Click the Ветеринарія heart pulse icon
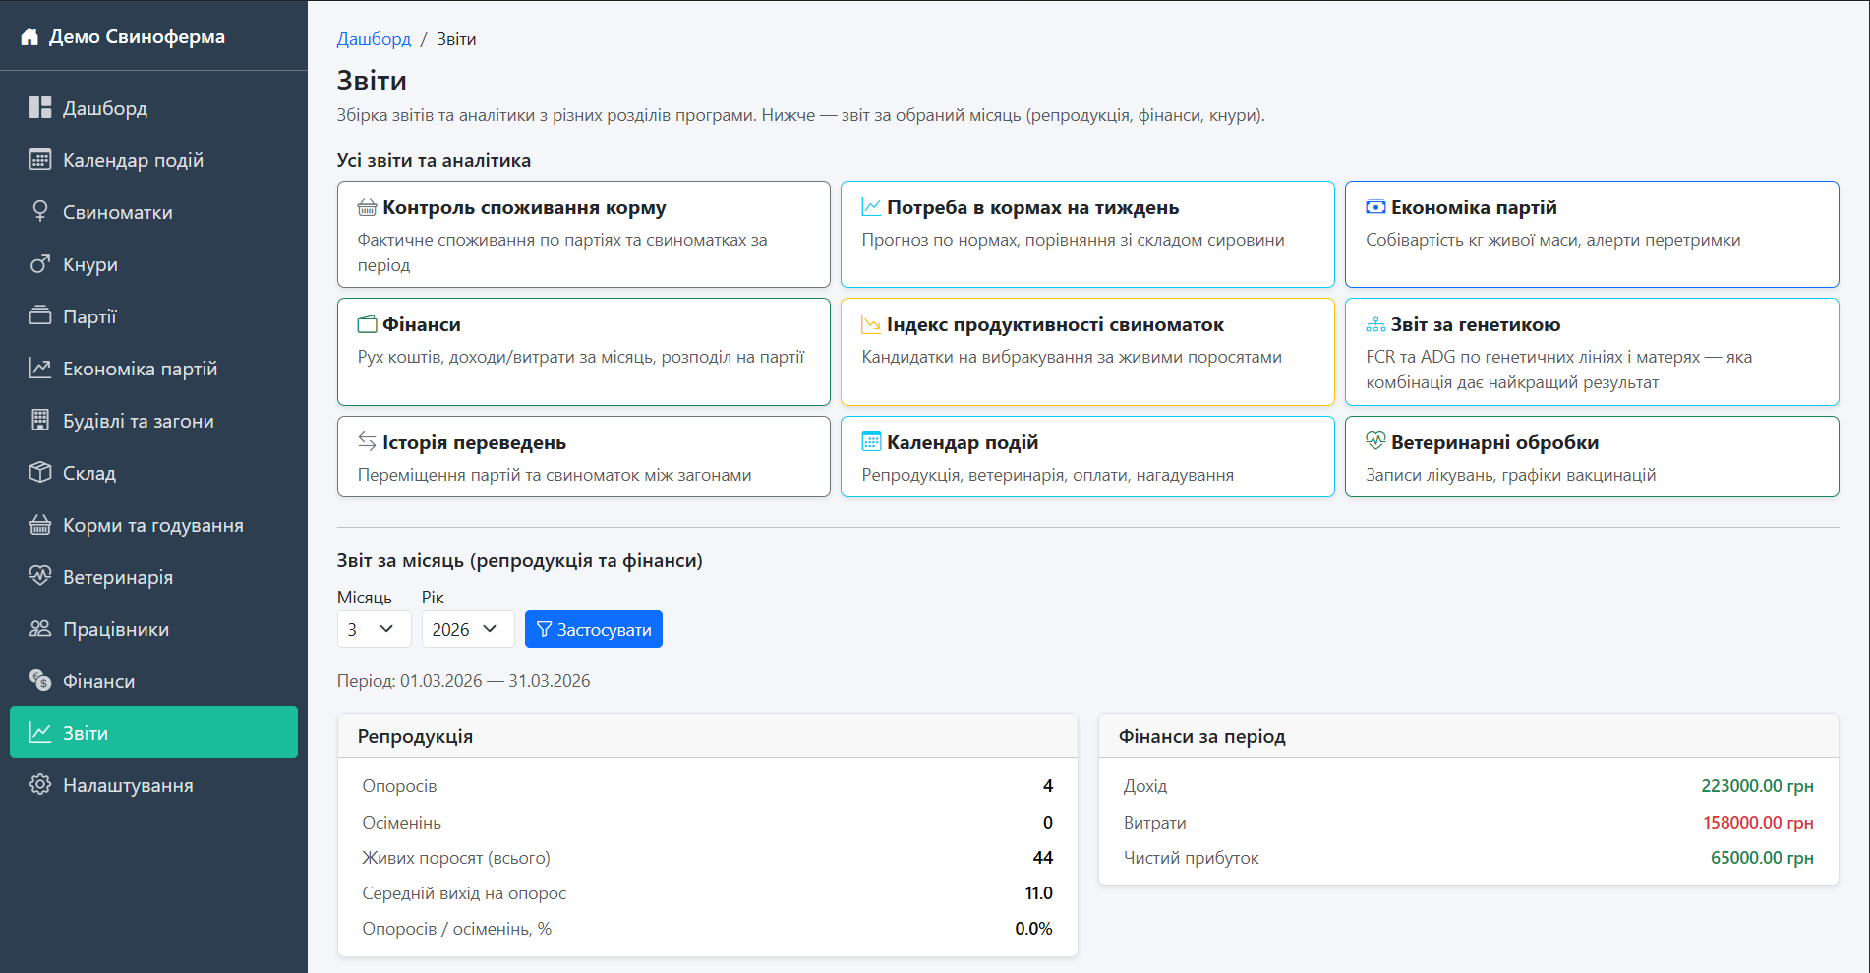Viewport: 1870px width, 973px height. (39, 577)
